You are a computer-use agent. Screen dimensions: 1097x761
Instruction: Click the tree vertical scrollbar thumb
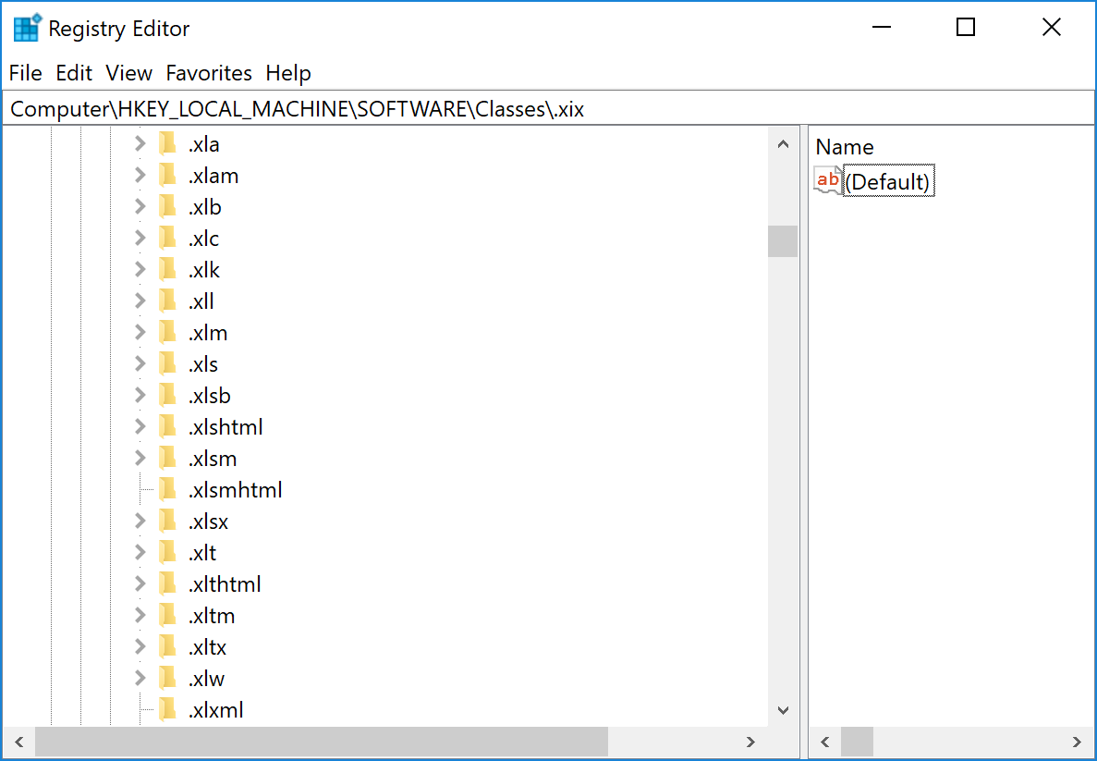tap(783, 240)
